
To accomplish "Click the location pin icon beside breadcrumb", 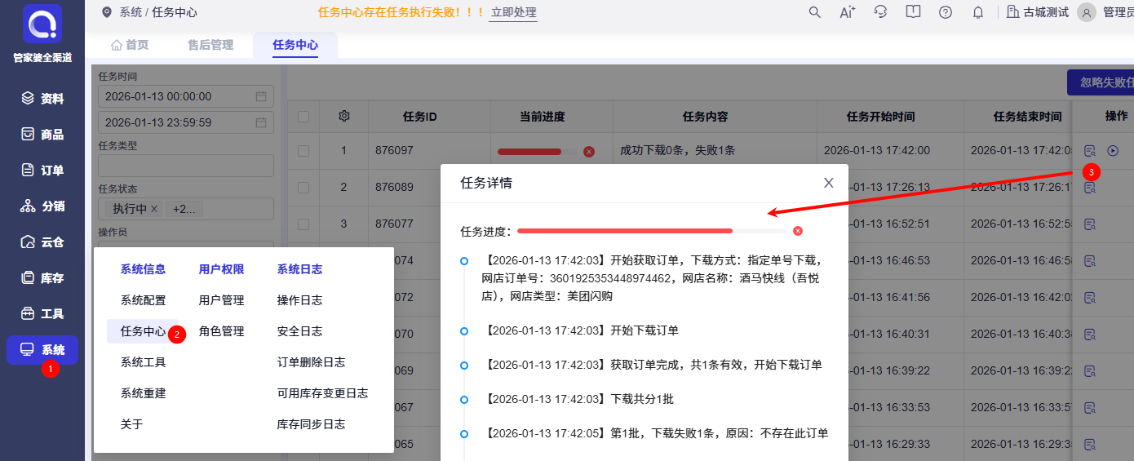I will click(x=107, y=12).
